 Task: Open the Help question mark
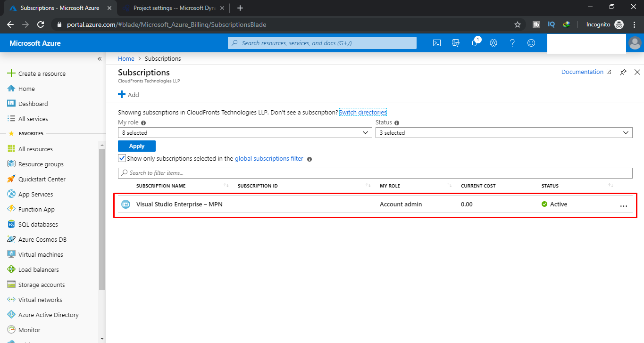pyautogui.click(x=512, y=43)
